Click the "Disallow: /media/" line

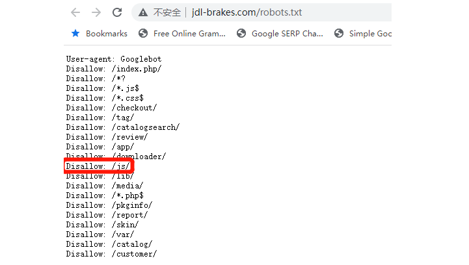pyautogui.click(x=105, y=186)
